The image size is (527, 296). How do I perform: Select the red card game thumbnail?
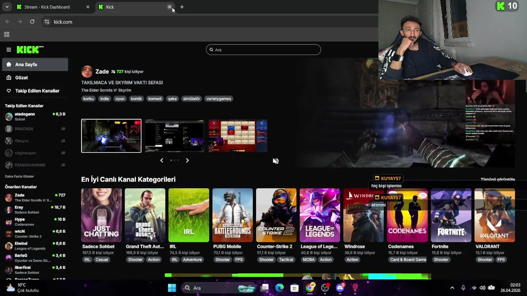point(238,136)
